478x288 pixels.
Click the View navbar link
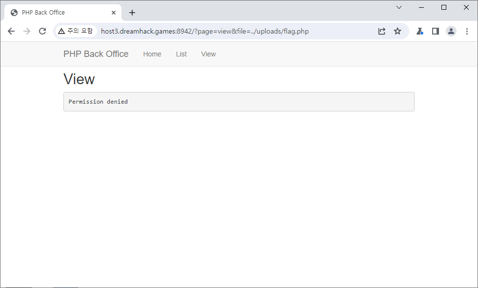click(x=208, y=54)
